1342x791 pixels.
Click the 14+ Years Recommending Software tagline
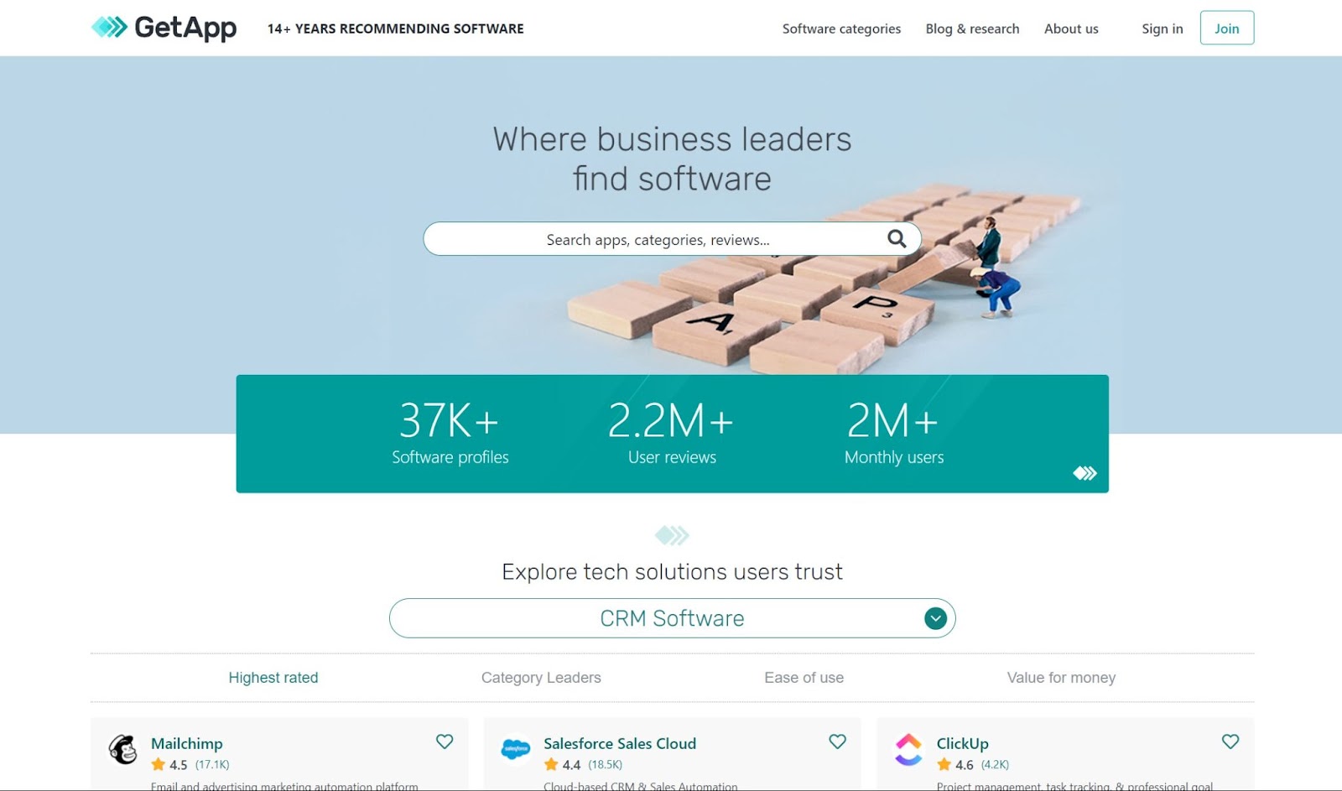(395, 29)
